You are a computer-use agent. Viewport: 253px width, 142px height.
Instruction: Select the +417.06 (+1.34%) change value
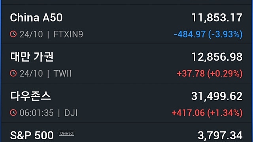click(207, 112)
